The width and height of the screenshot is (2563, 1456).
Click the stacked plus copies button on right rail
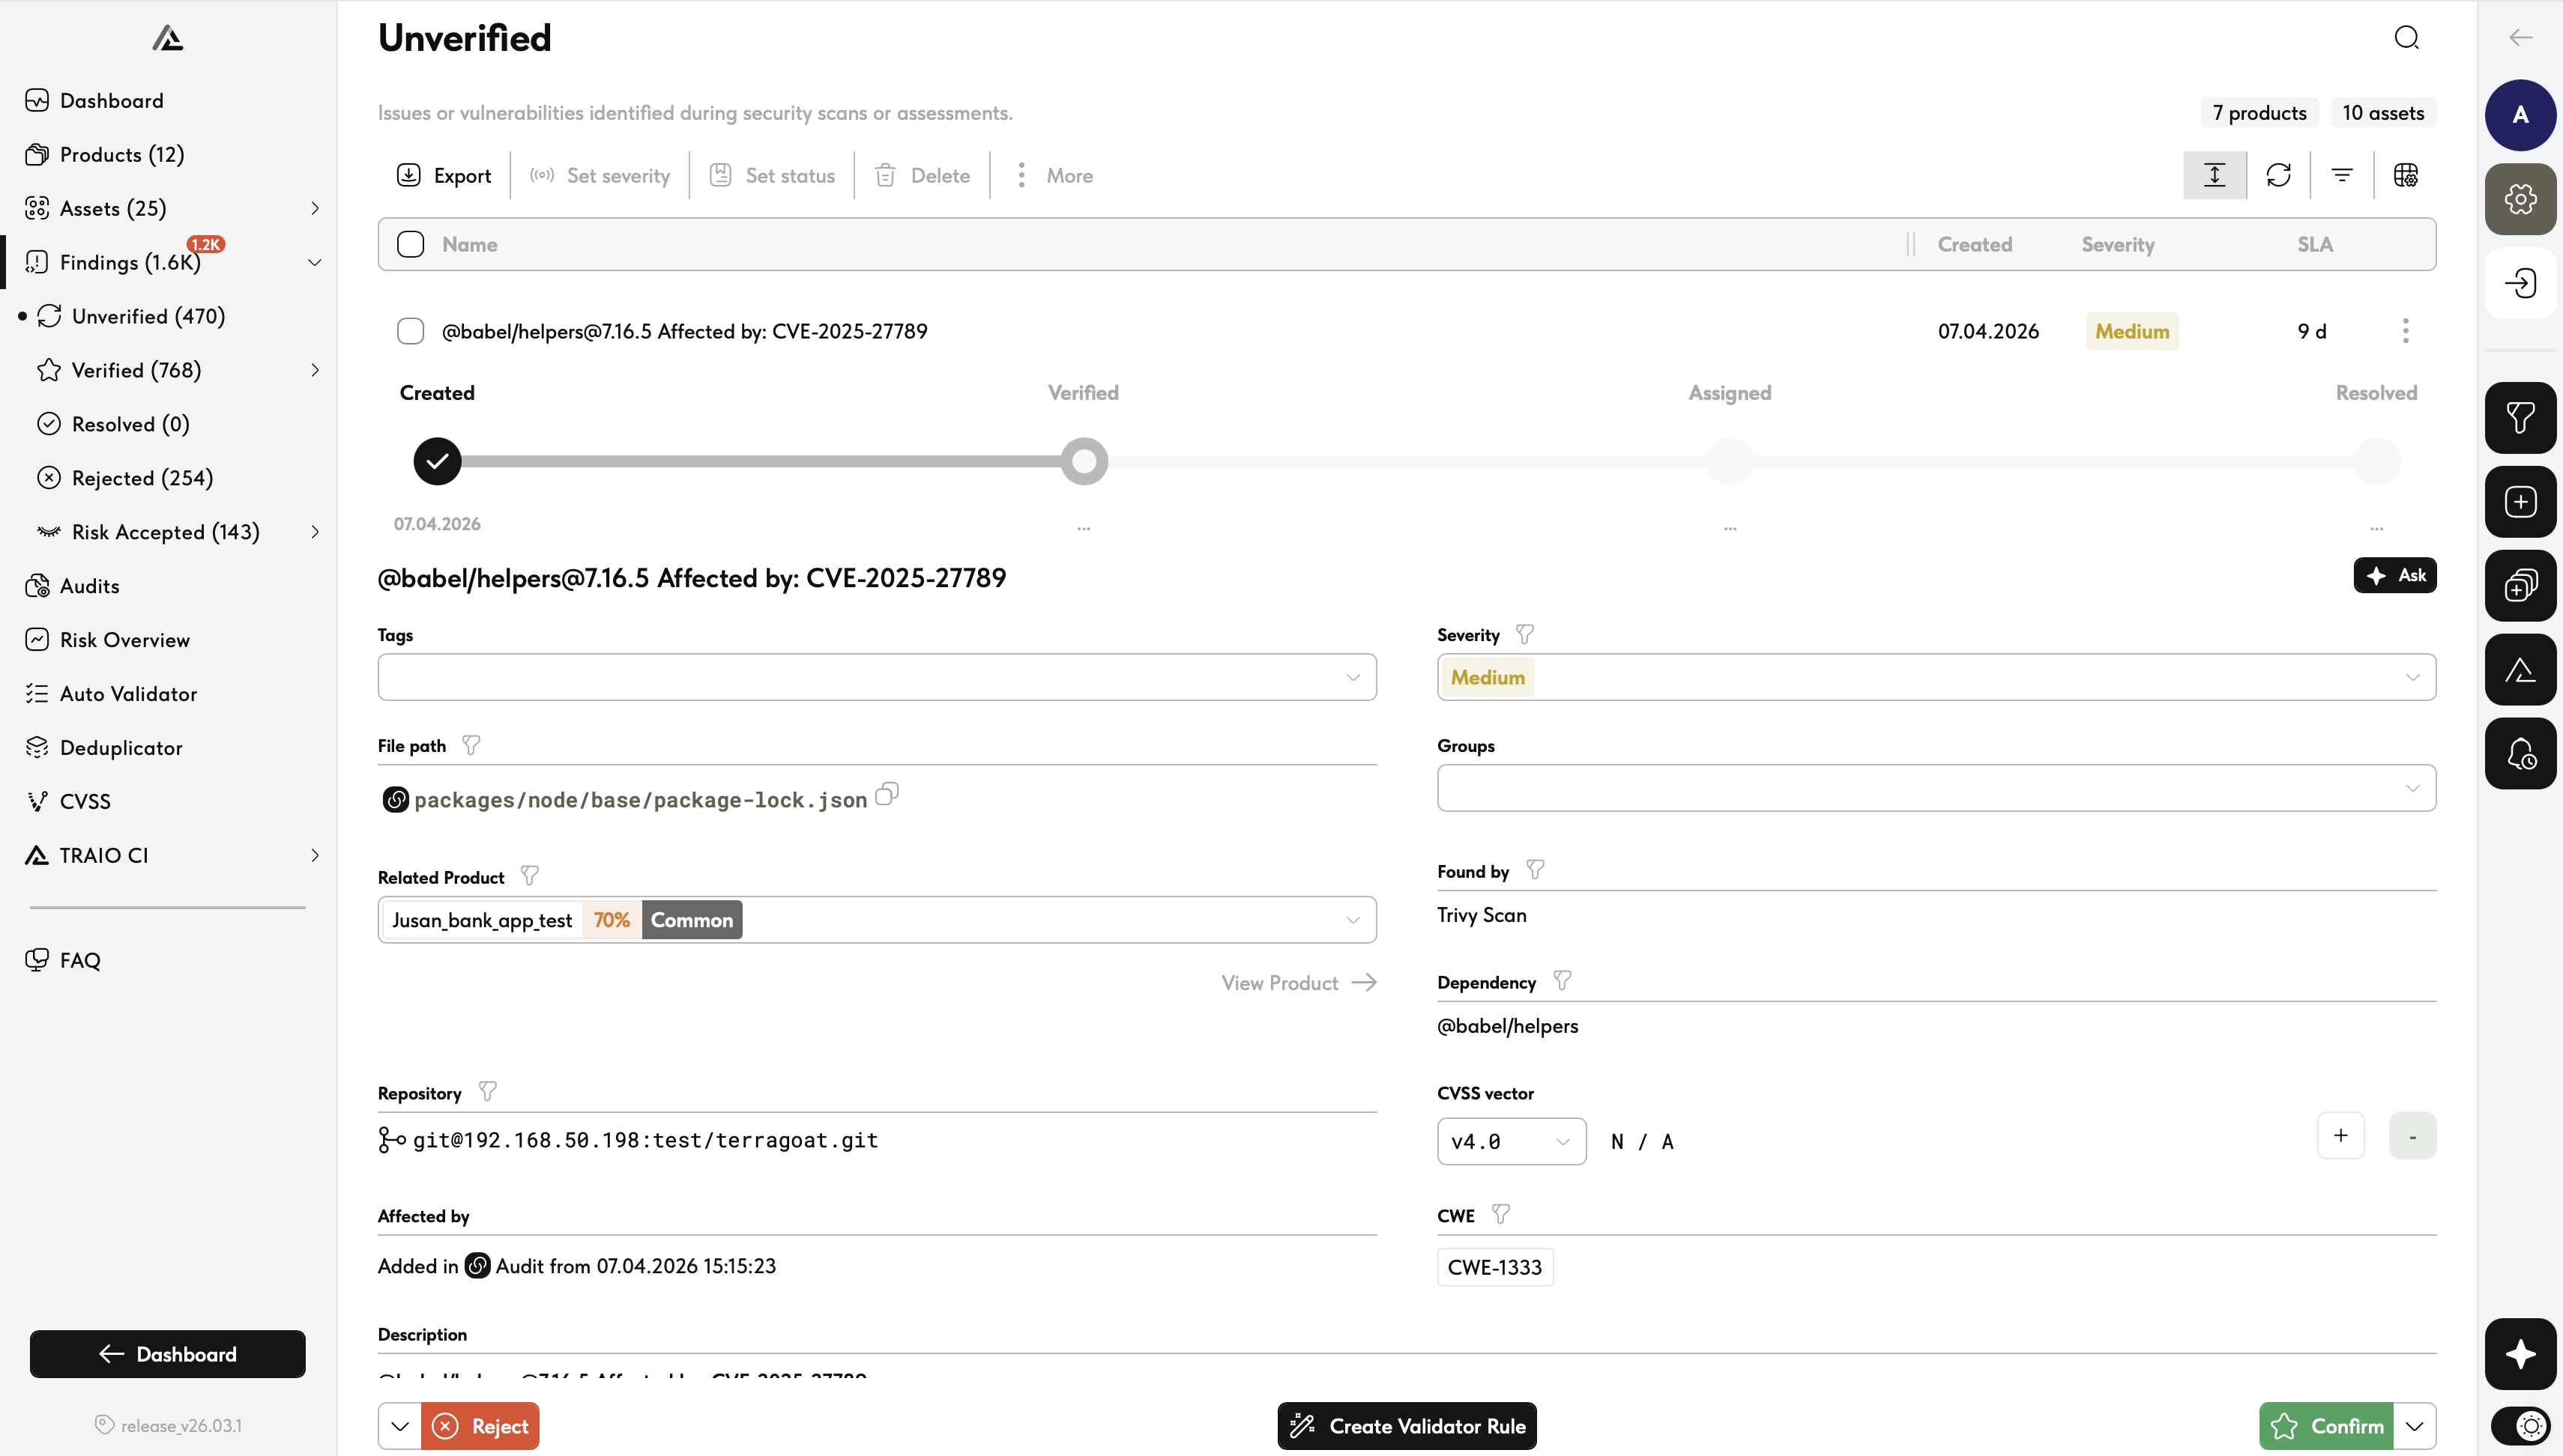(x=2520, y=586)
